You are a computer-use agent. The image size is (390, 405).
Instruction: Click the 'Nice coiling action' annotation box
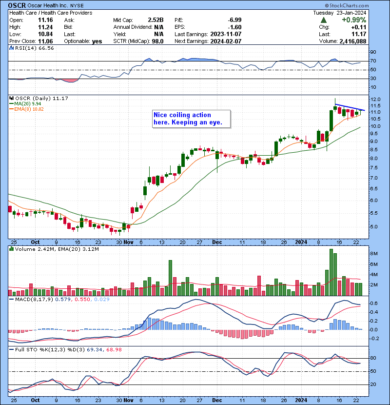click(x=191, y=119)
